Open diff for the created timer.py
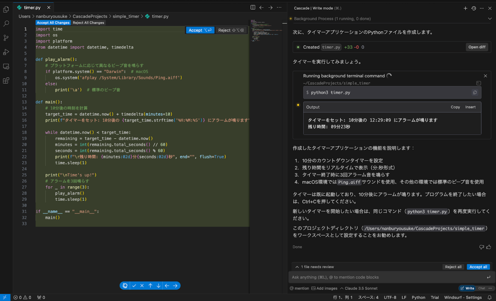Screen dimensions: 496x301 477,47
